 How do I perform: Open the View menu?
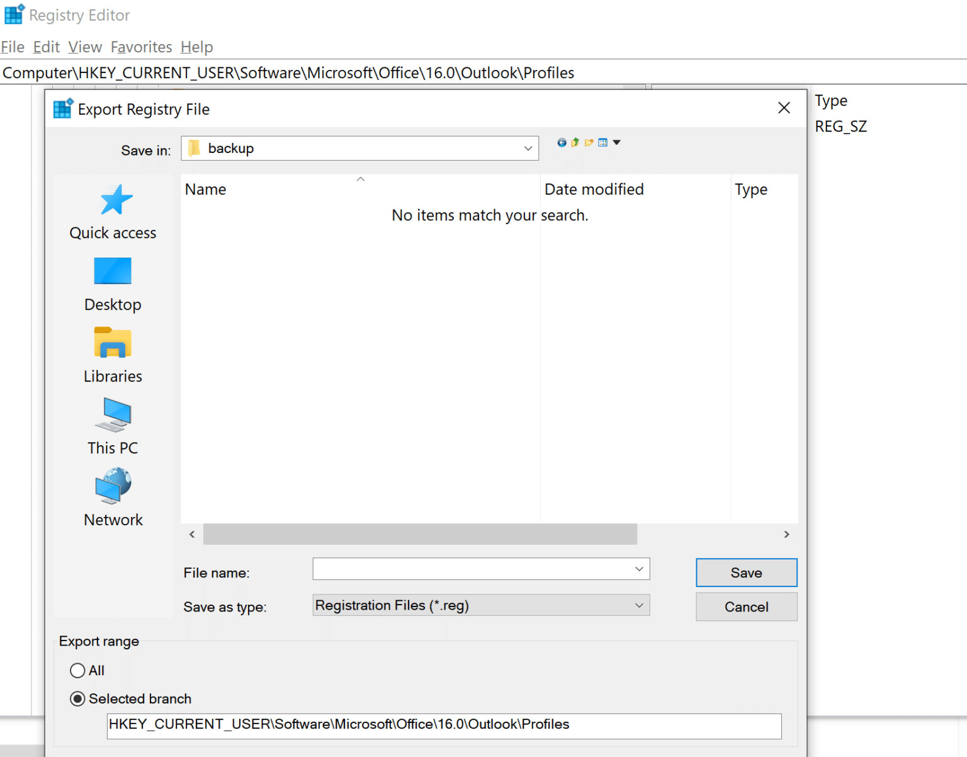[x=85, y=47]
